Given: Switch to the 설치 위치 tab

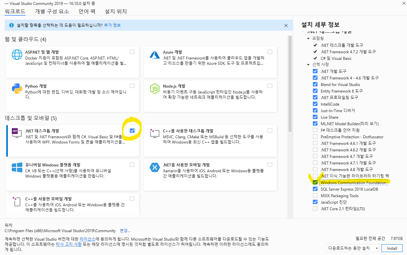Looking at the screenshot, I should point(116,11).
